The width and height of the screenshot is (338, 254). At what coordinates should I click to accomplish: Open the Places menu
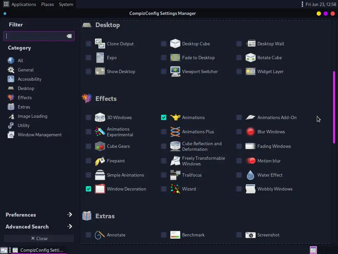(48, 4)
